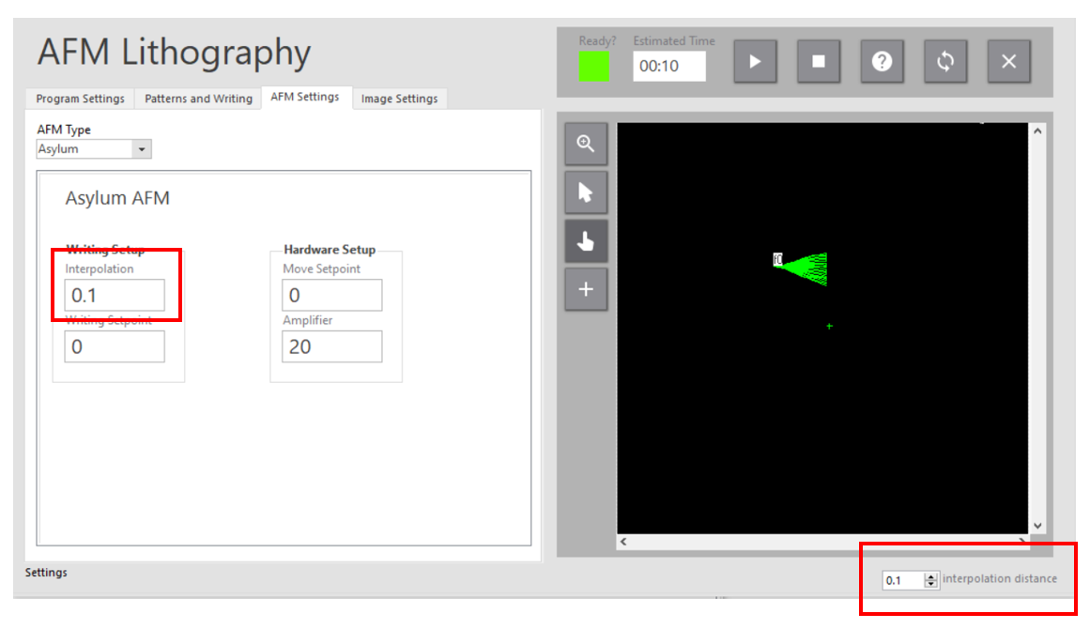
Task: Open the Program Settings tab
Action: tap(80, 98)
